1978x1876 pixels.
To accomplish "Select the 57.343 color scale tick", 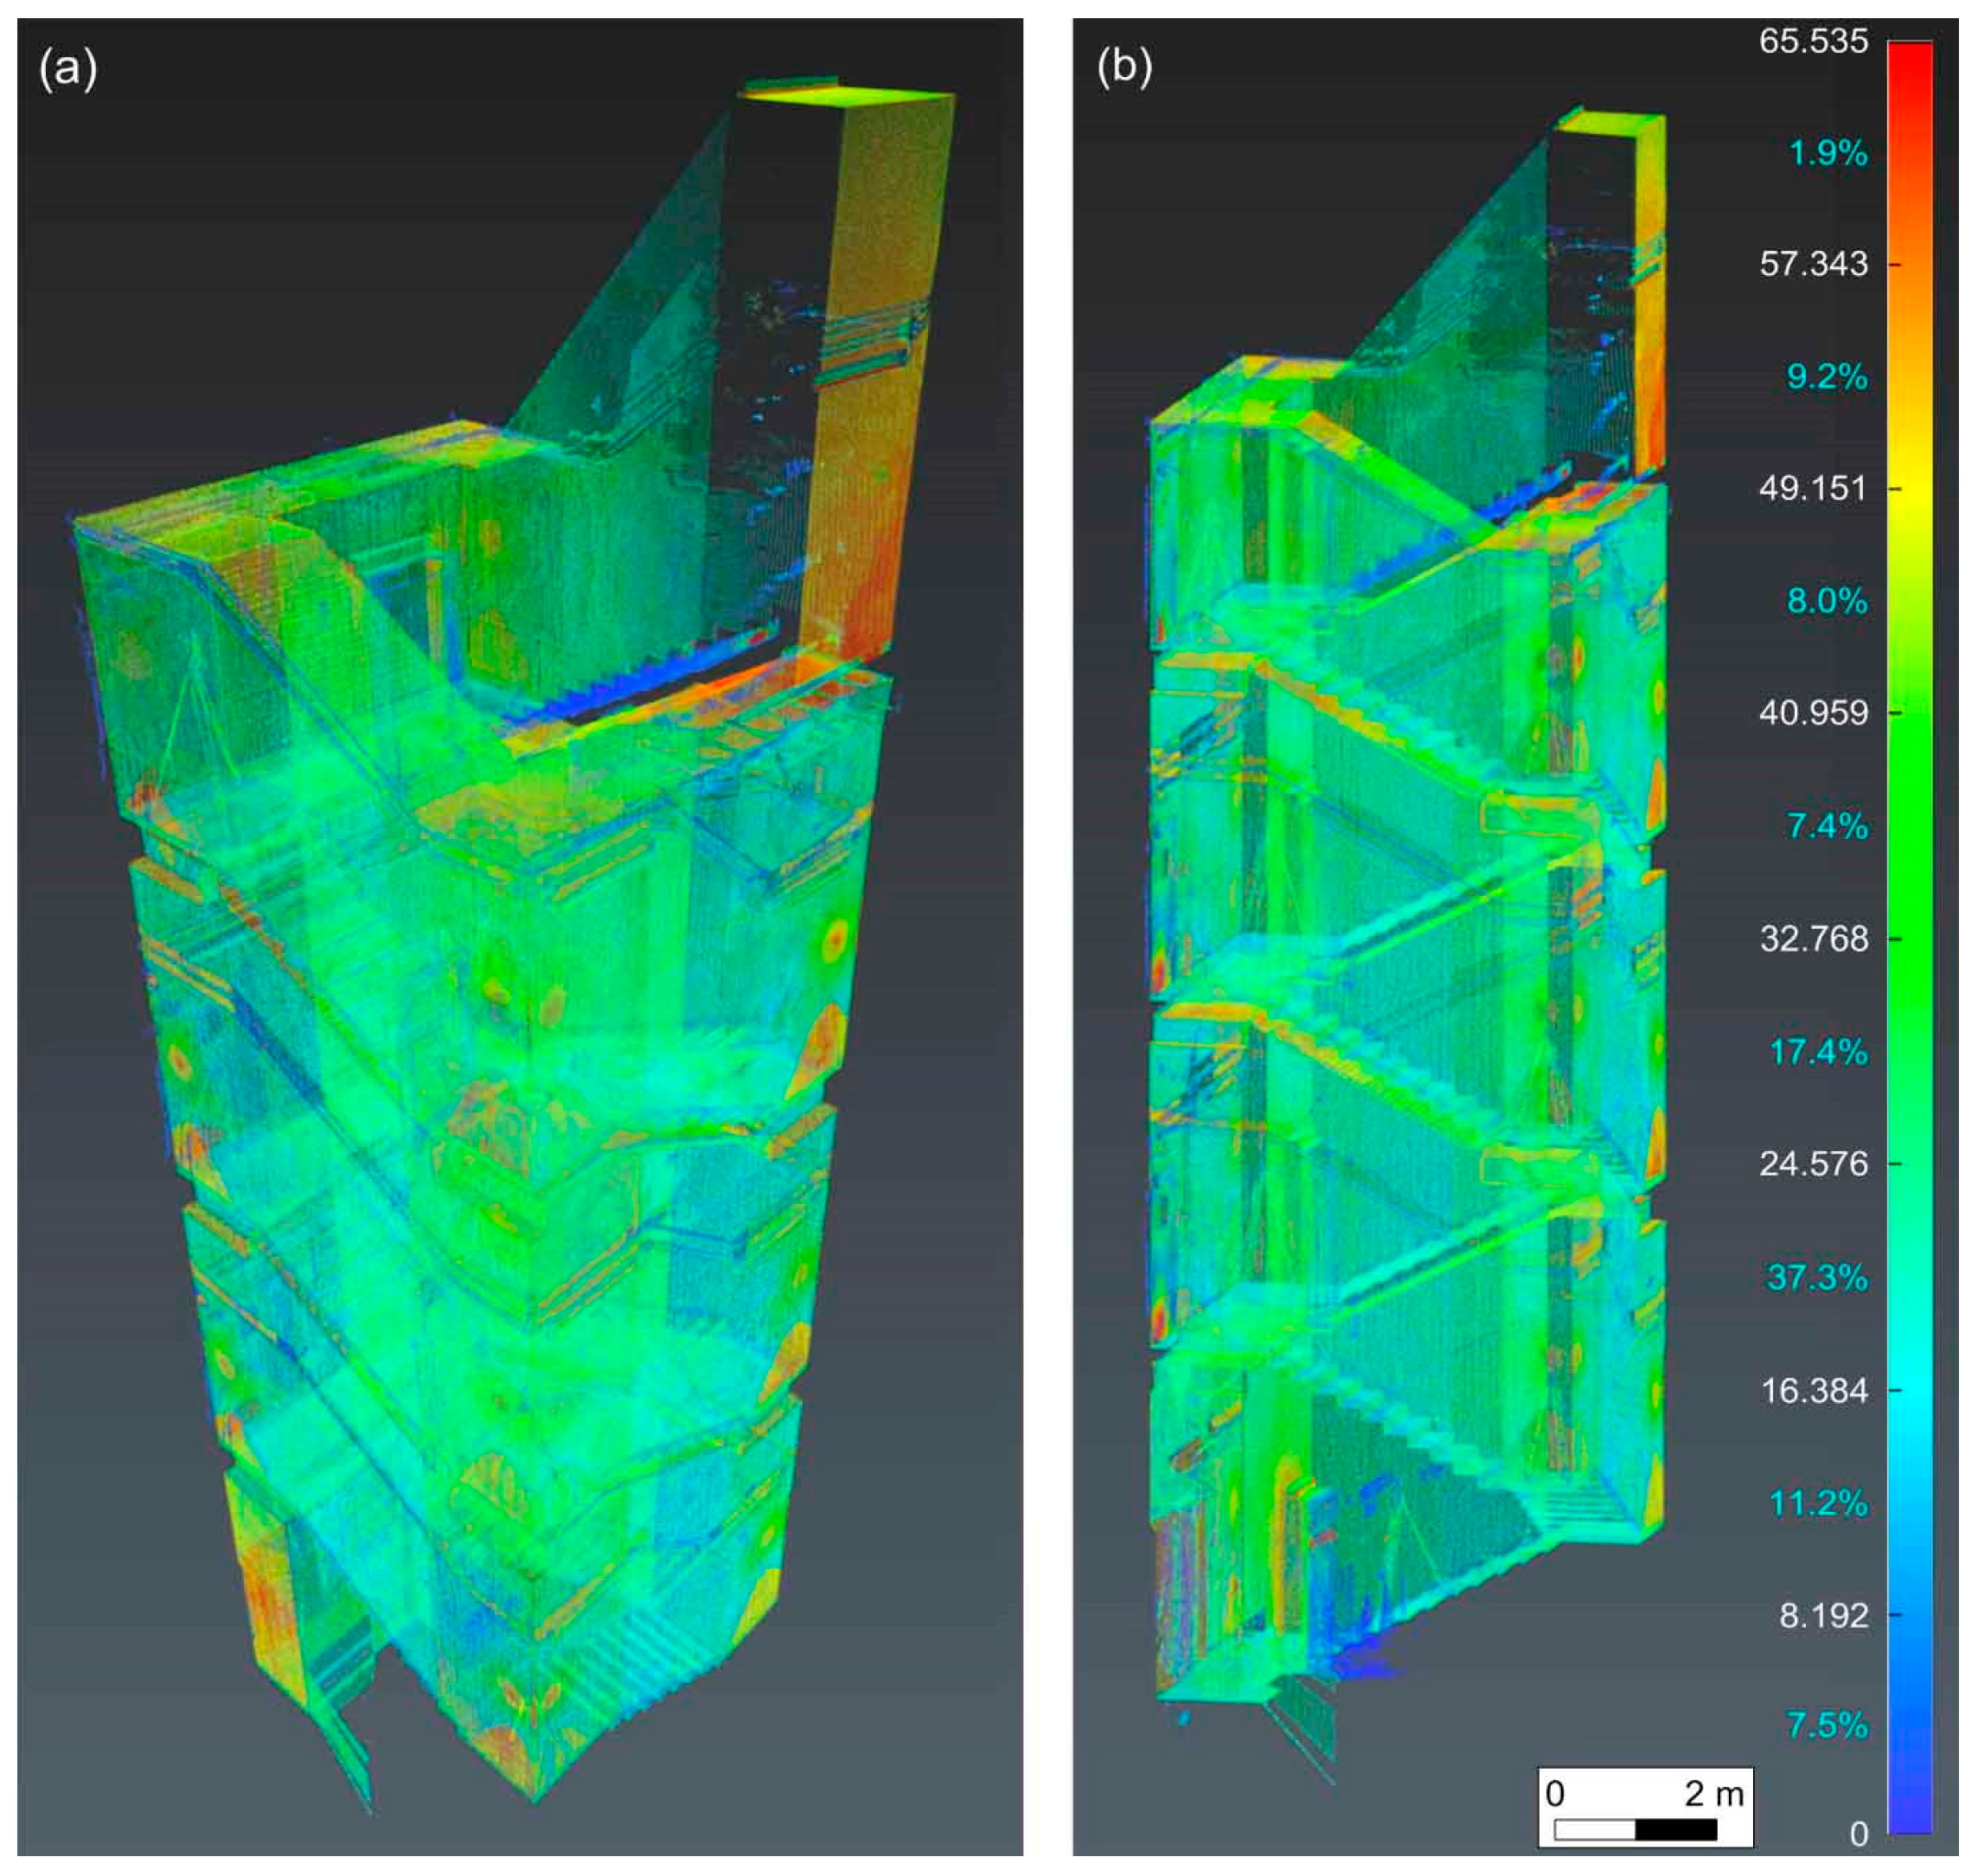I will coord(1812,264).
